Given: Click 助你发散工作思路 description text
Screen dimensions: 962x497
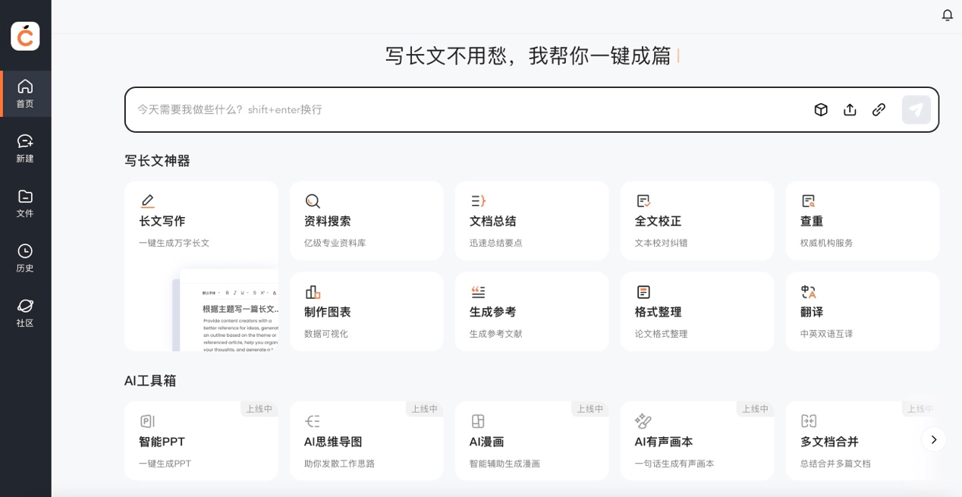Looking at the screenshot, I should (x=339, y=464).
